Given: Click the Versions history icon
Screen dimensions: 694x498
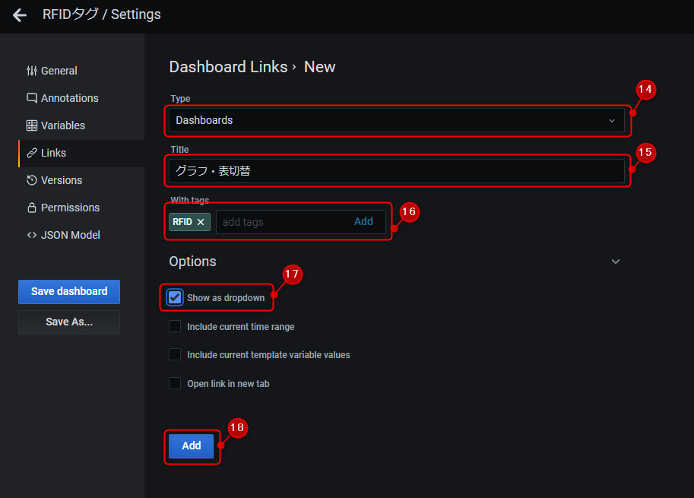Looking at the screenshot, I should pos(31,180).
